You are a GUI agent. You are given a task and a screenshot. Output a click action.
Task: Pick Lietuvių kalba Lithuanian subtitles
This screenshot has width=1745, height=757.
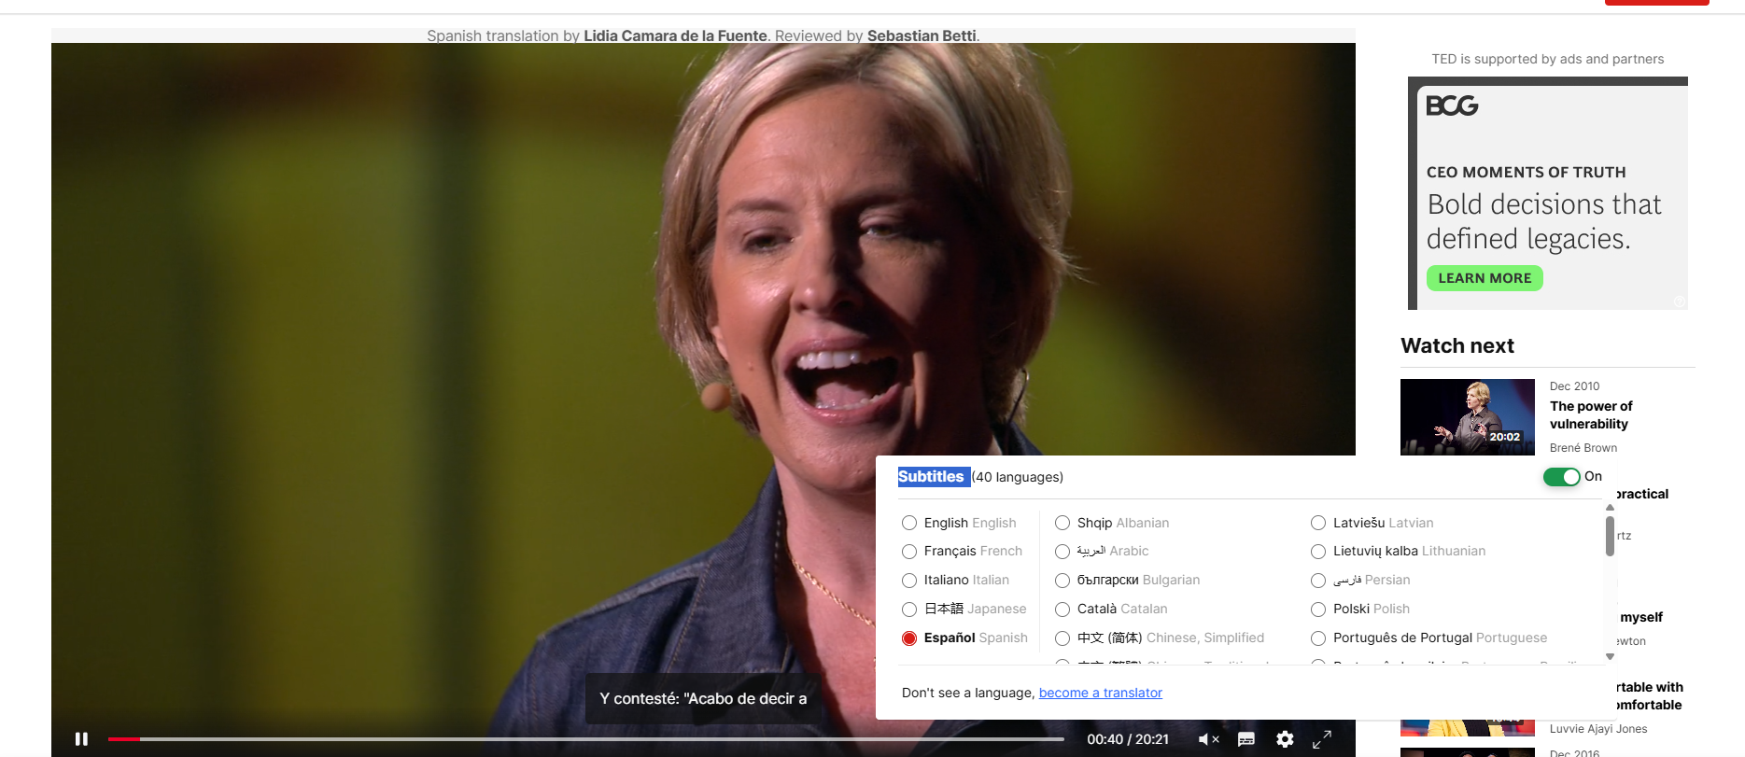pyautogui.click(x=1318, y=552)
